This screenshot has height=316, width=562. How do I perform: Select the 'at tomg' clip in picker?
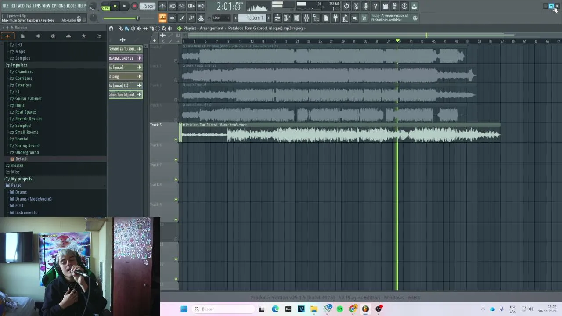[126, 76]
